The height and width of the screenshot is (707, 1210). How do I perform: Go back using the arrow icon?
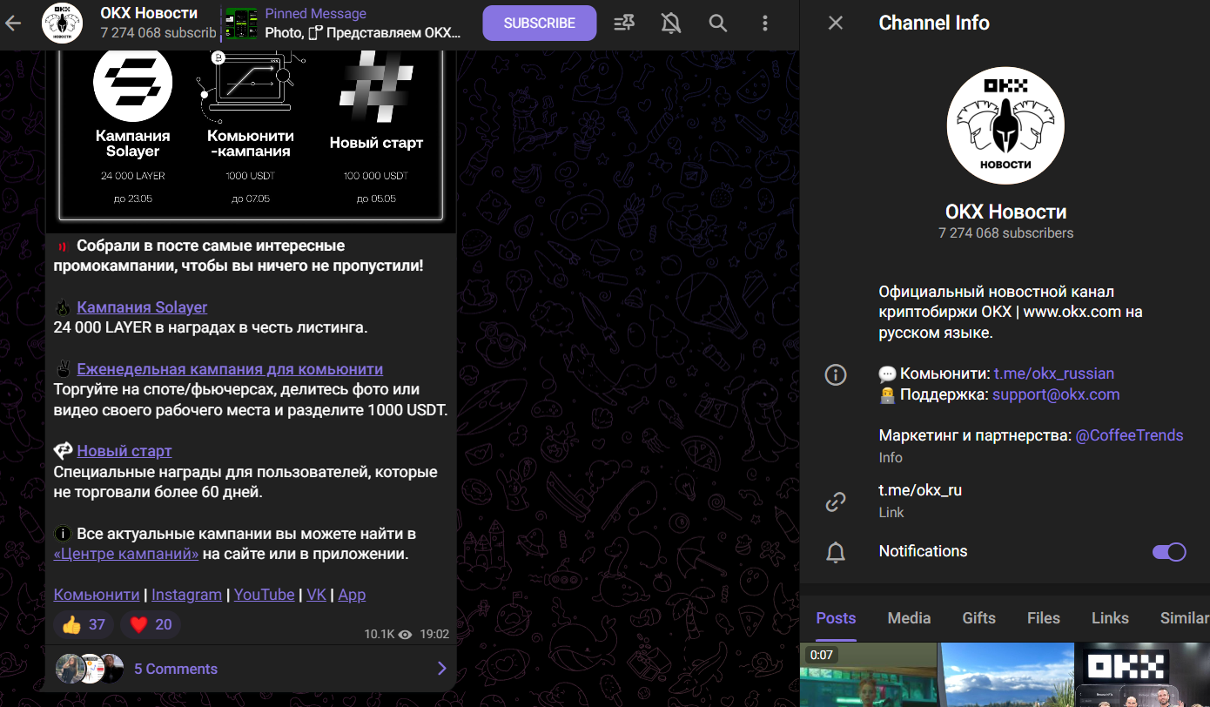coord(13,24)
